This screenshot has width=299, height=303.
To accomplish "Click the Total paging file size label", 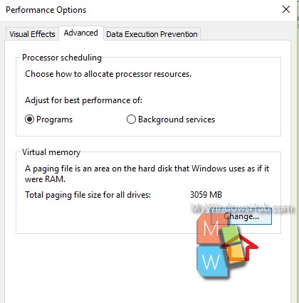I will tap(88, 195).
